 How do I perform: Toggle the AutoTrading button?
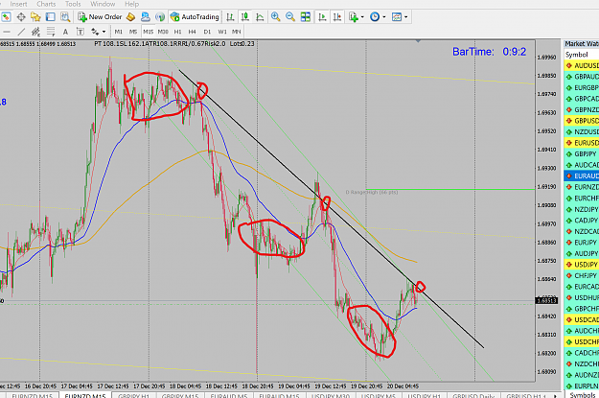[x=195, y=17]
